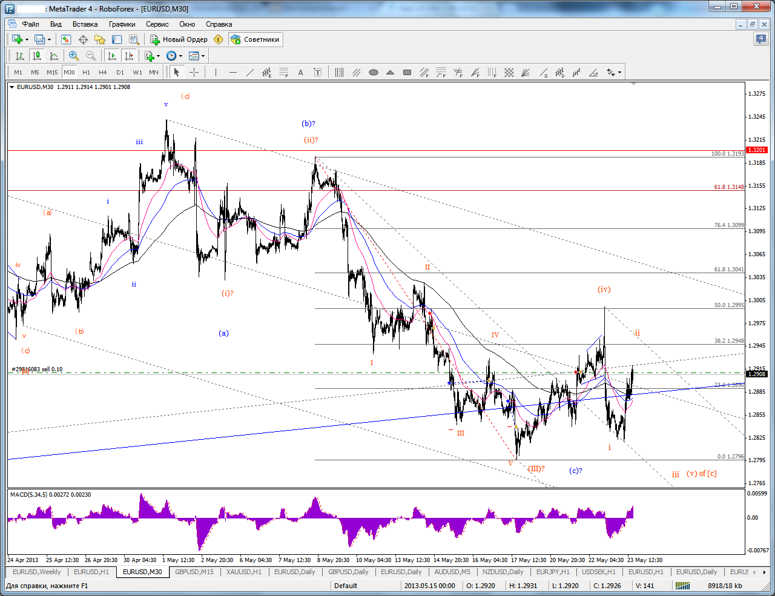Image resolution: width=775 pixels, height=596 pixels.
Task: Select the Triangle shape tool
Action: [391, 72]
